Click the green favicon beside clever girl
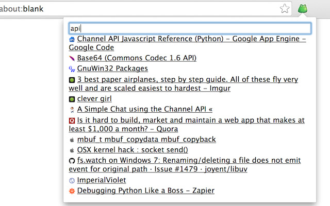The height and width of the screenshot is (206, 330). pos(72,99)
